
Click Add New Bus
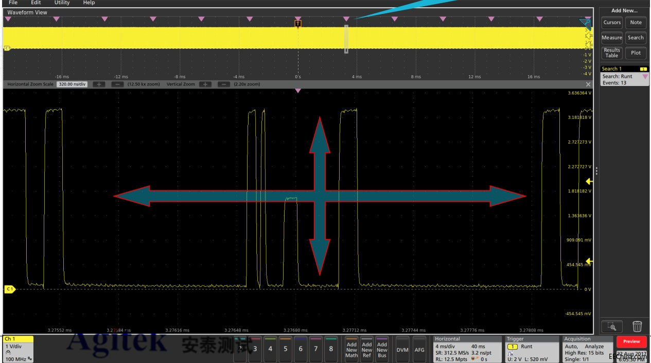pyautogui.click(x=382, y=349)
